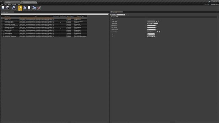This screenshot has height=123, width=219.
Task: Select the BuildPart_Door row
Action: click(x=44, y=30)
